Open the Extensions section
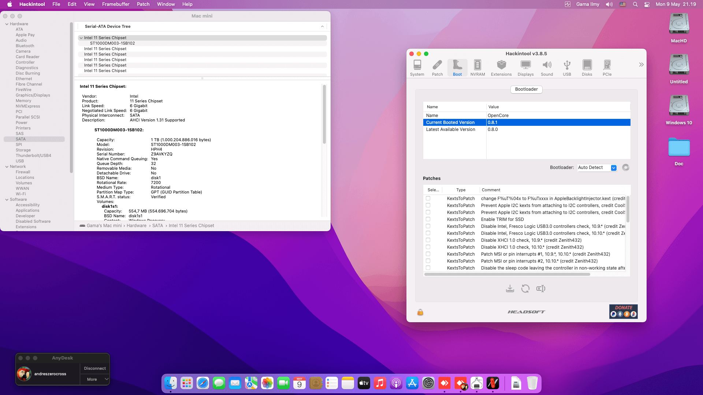 (501, 68)
